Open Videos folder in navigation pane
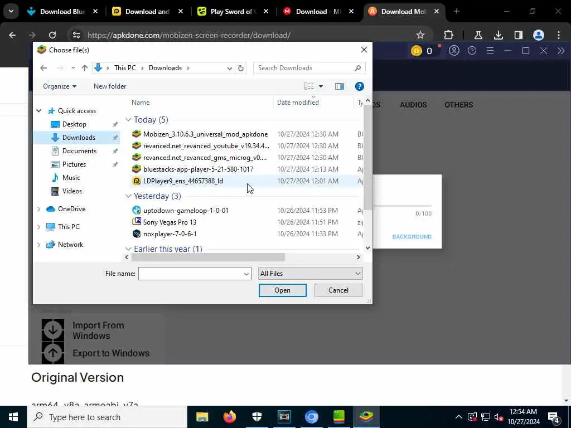Viewport: 571px width, 428px height. click(72, 191)
